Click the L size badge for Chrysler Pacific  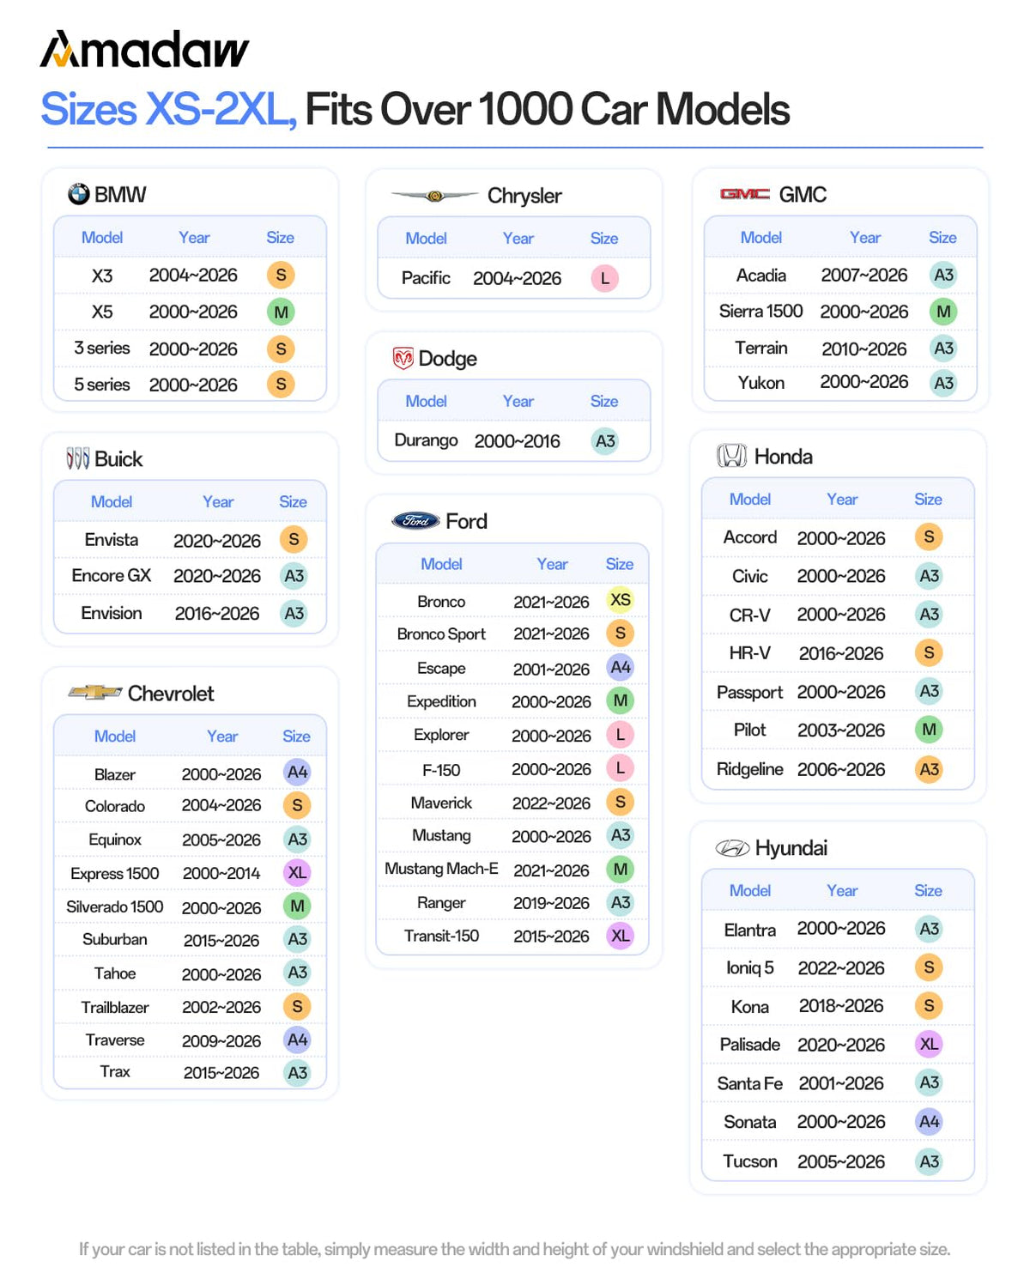[x=605, y=278]
